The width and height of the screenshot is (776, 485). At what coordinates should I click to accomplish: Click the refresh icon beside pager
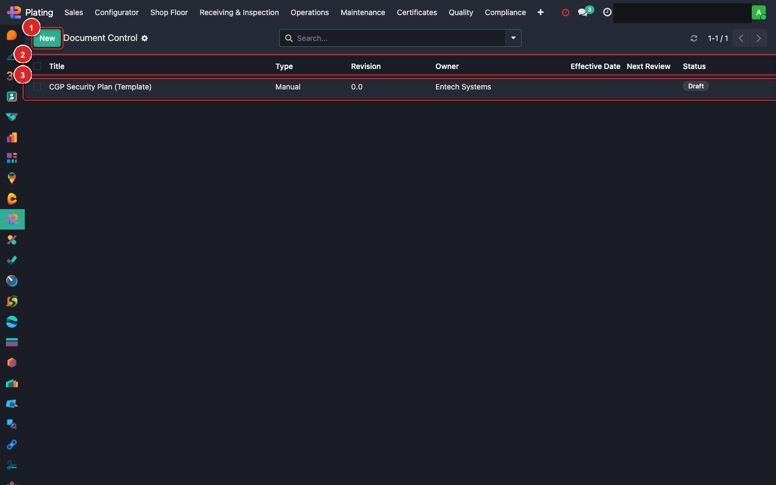tap(694, 38)
